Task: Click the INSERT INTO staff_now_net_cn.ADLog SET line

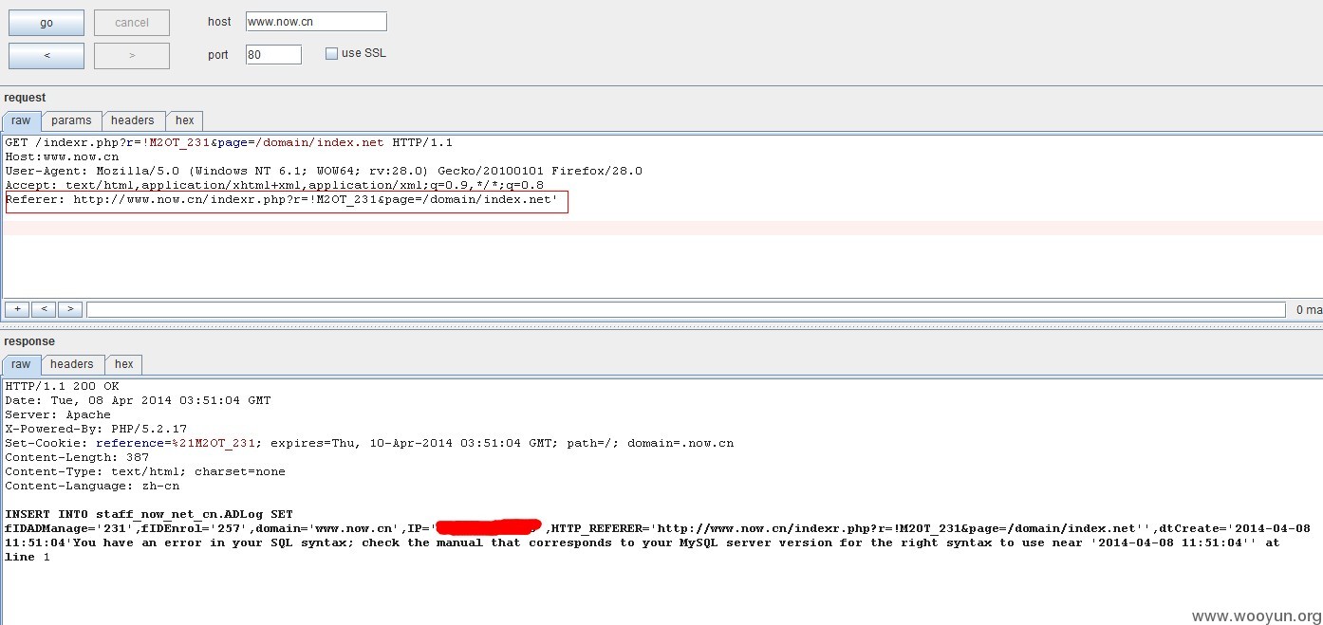Action: 149,514
